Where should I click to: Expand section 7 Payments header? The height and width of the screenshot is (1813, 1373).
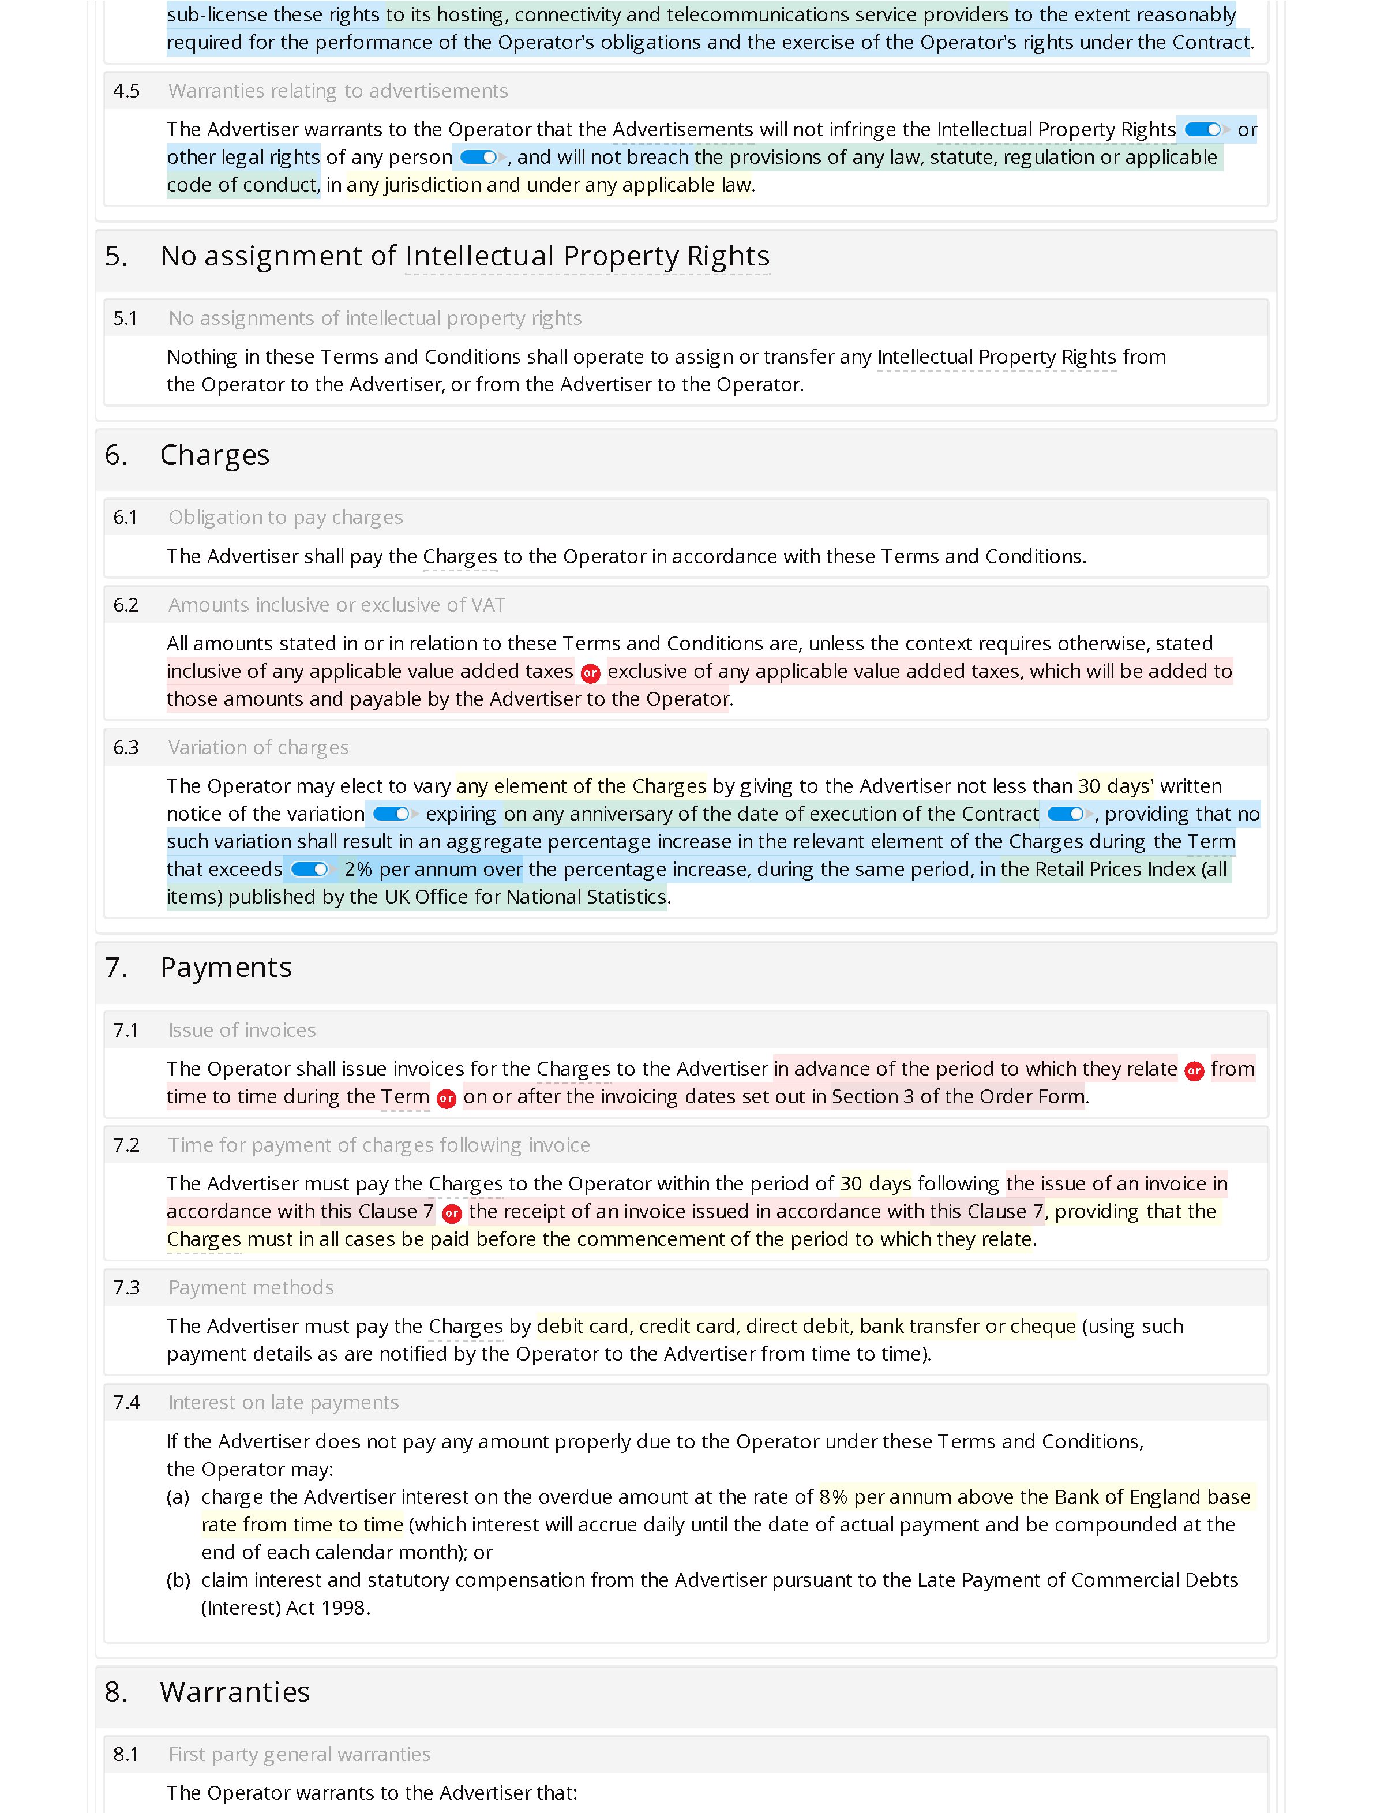click(224, 967)
